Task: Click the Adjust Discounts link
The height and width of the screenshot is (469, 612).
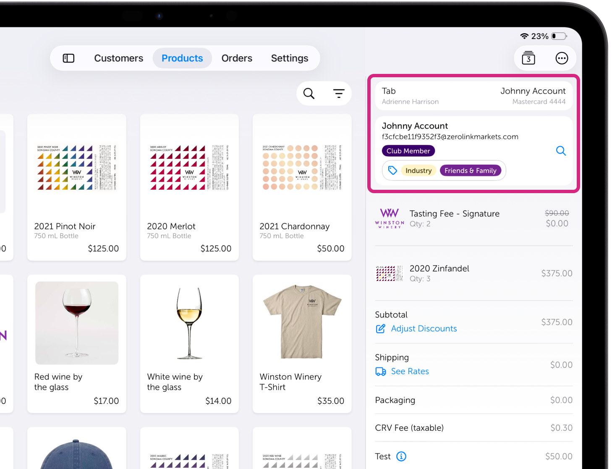Action: click(424, 329)
